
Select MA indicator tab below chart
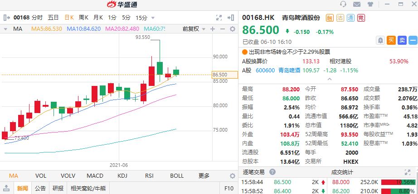[x=13, y=175]
